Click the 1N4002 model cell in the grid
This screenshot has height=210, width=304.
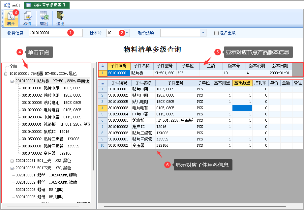(175, 133)
